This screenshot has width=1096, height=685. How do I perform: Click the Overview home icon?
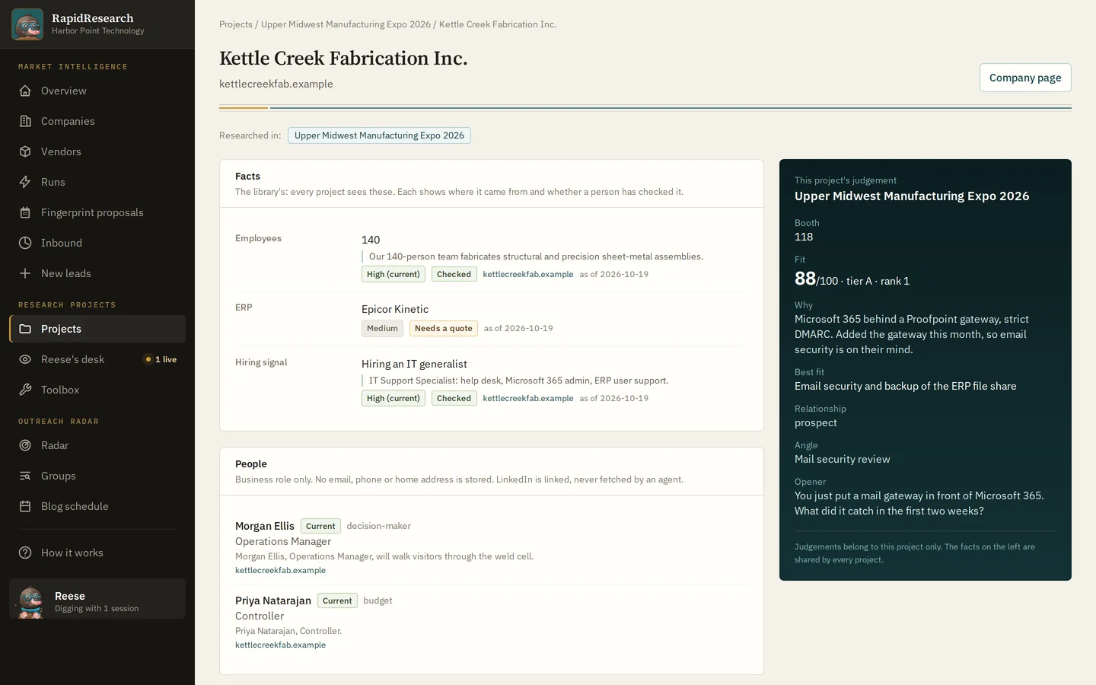[x=25, y=91]
